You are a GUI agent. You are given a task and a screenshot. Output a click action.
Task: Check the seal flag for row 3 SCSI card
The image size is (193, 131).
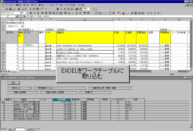pyautogui.click(x=118, y=107)
